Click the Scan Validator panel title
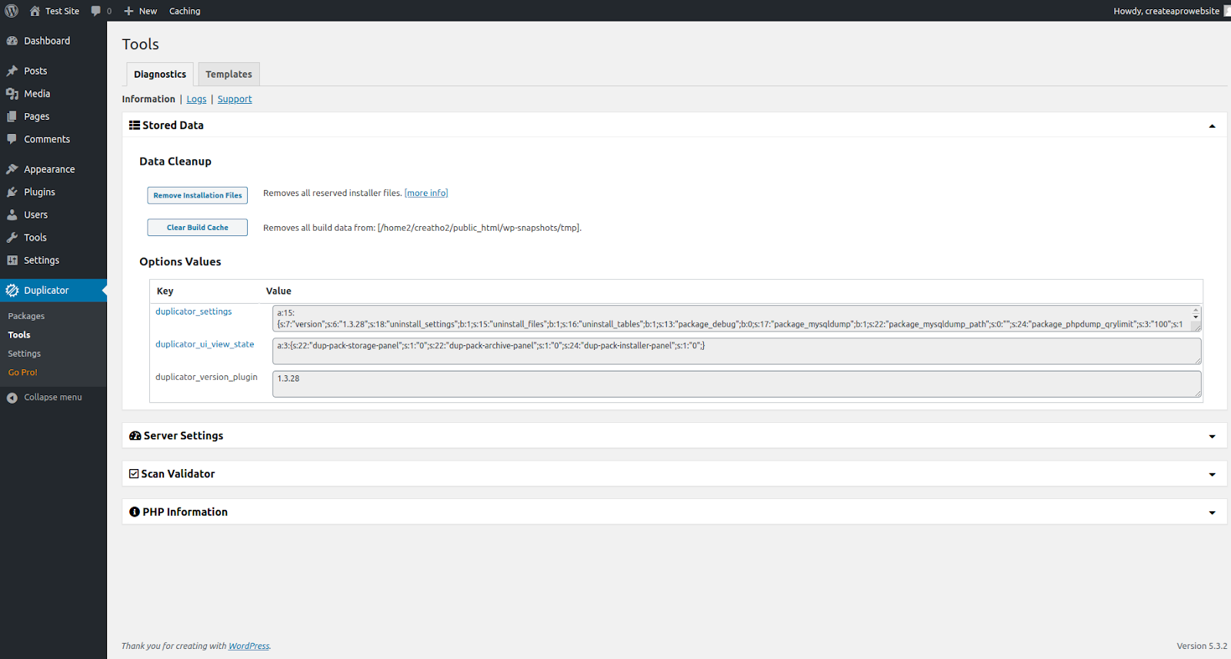 178,474
